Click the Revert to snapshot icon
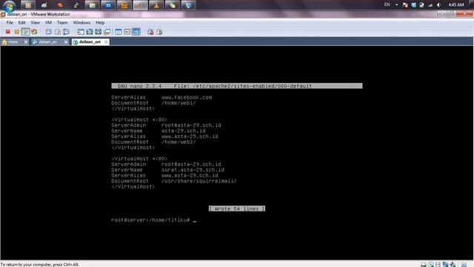This screenshot has width=474, height=267. pyautogui.click(x=57, y=32)
